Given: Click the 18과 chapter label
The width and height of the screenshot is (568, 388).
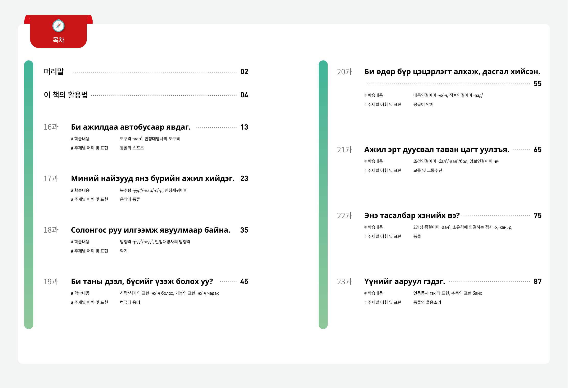Looking at the screenshot, I should (x=51, y=230).
